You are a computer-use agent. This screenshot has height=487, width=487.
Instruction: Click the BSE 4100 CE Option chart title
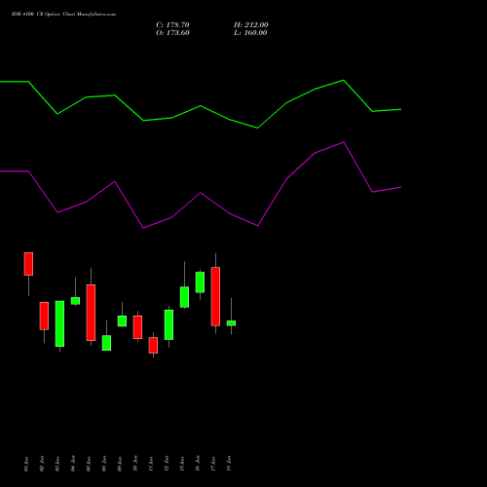click(63, 15)
